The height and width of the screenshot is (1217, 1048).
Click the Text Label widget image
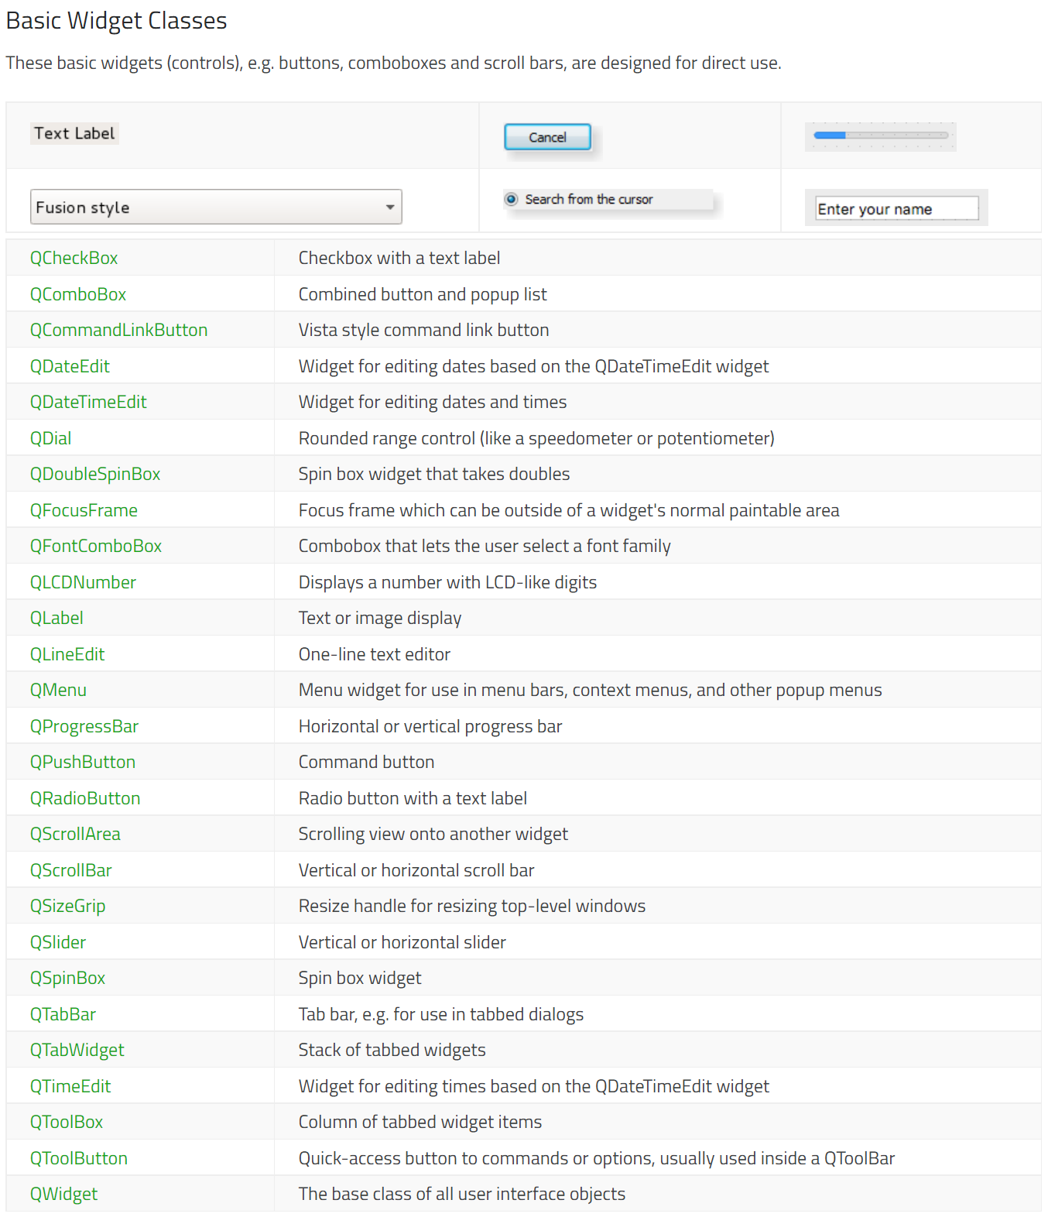[74, 133]
